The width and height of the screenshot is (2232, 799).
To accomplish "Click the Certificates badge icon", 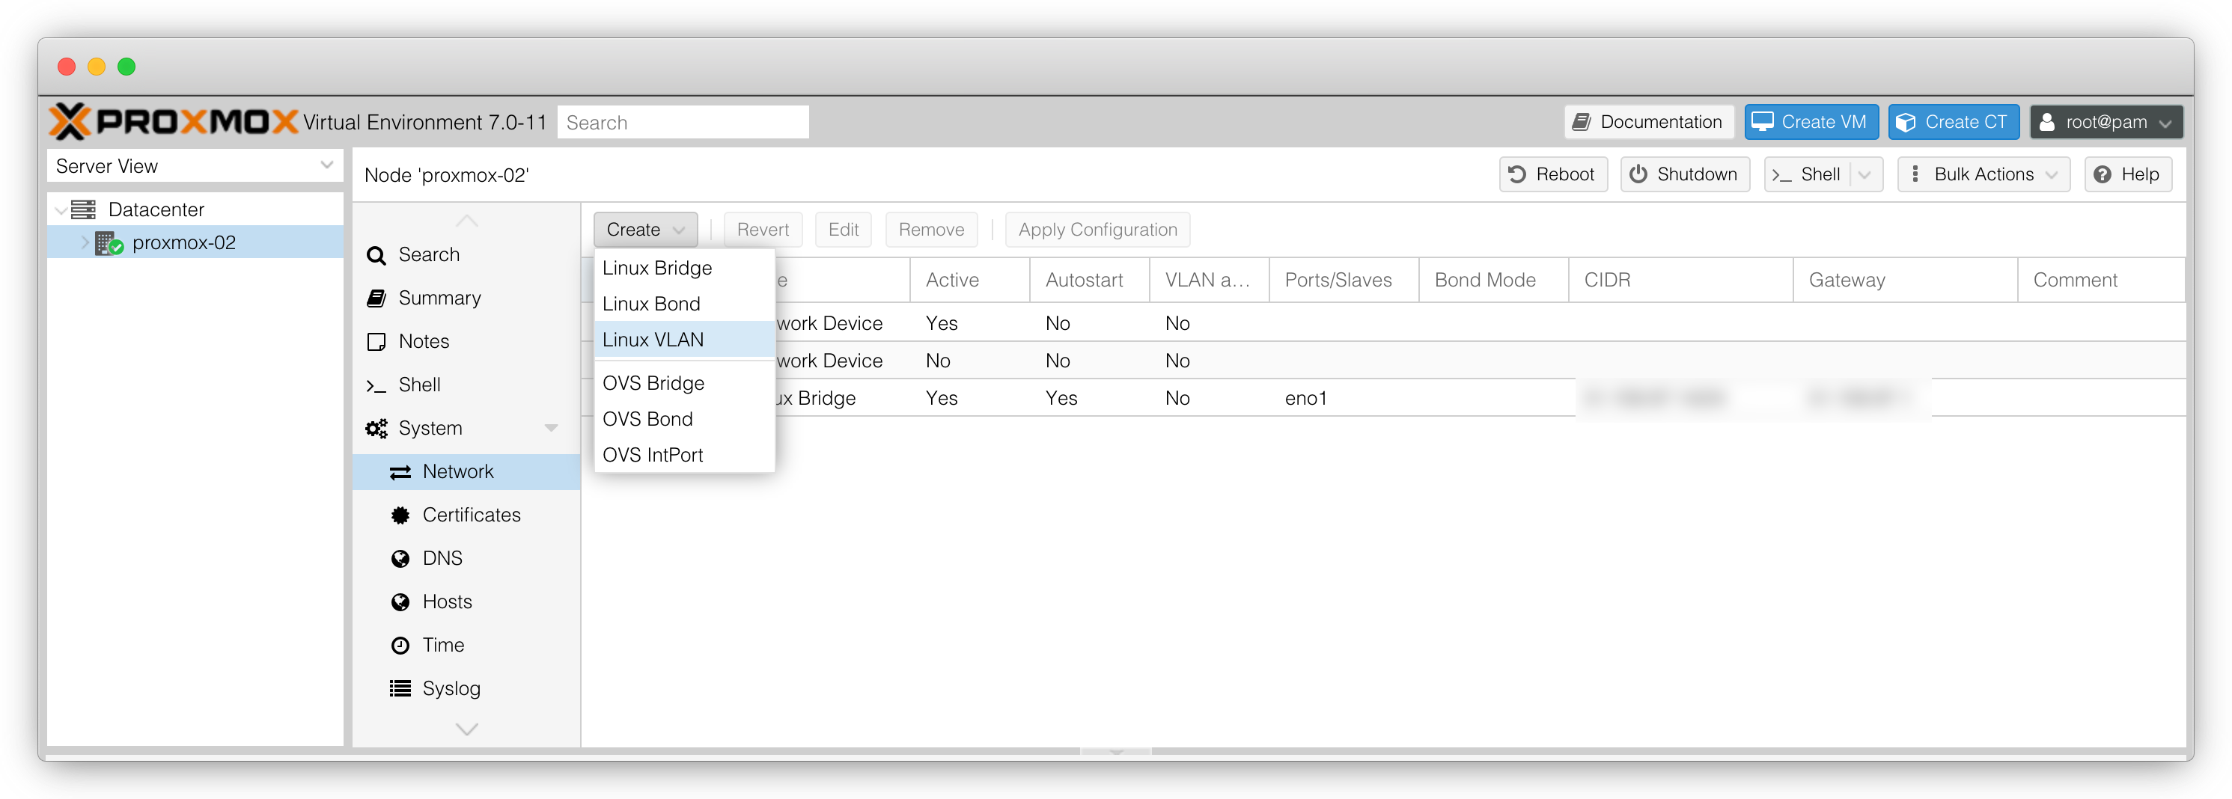I will click(x=400, y=515).
